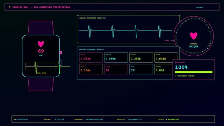Viewport: 224px width, 126px height.
Task: Click the $ 358.90 amount value
Action: 59,119
